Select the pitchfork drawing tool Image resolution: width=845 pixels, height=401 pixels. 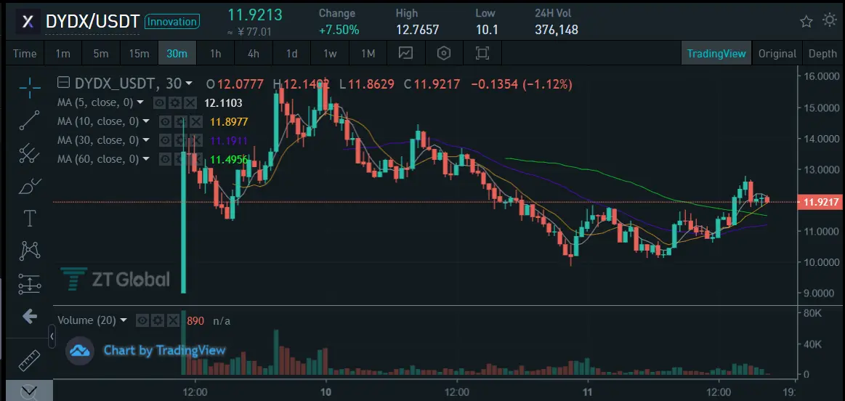30,153
